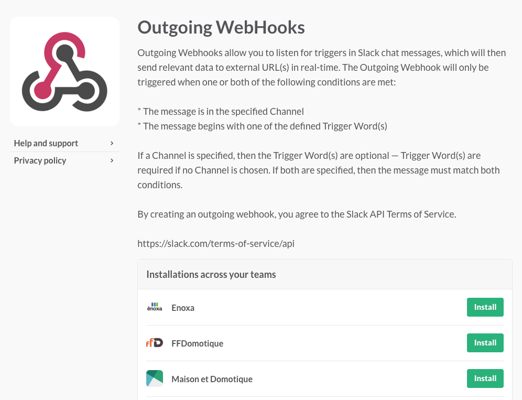Click the 'message begins with' Trigger Word line
This screenshot has width=522, height=400.
pos(263,126)
